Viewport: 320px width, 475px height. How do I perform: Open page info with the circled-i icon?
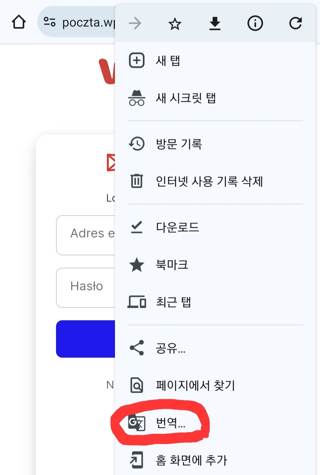[x=255, y=24]
